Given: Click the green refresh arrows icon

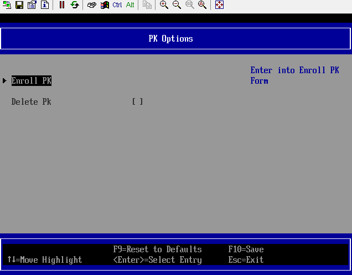Looking at the screenshot, I should point(75,5).
